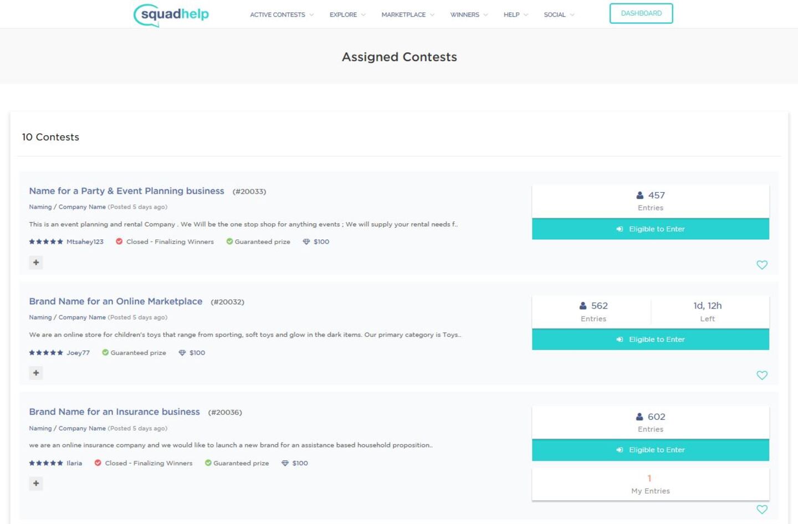
Task: Open the Social menu
Action: click(x=559, y=15)
